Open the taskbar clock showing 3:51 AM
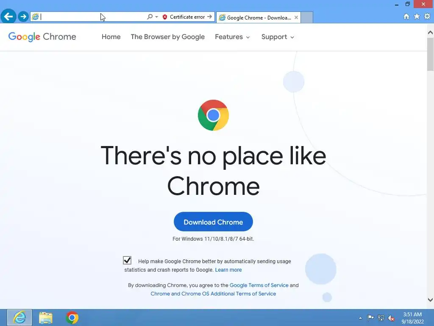The width and height of the screenshot is (434, 326). [x=412, y=318]
